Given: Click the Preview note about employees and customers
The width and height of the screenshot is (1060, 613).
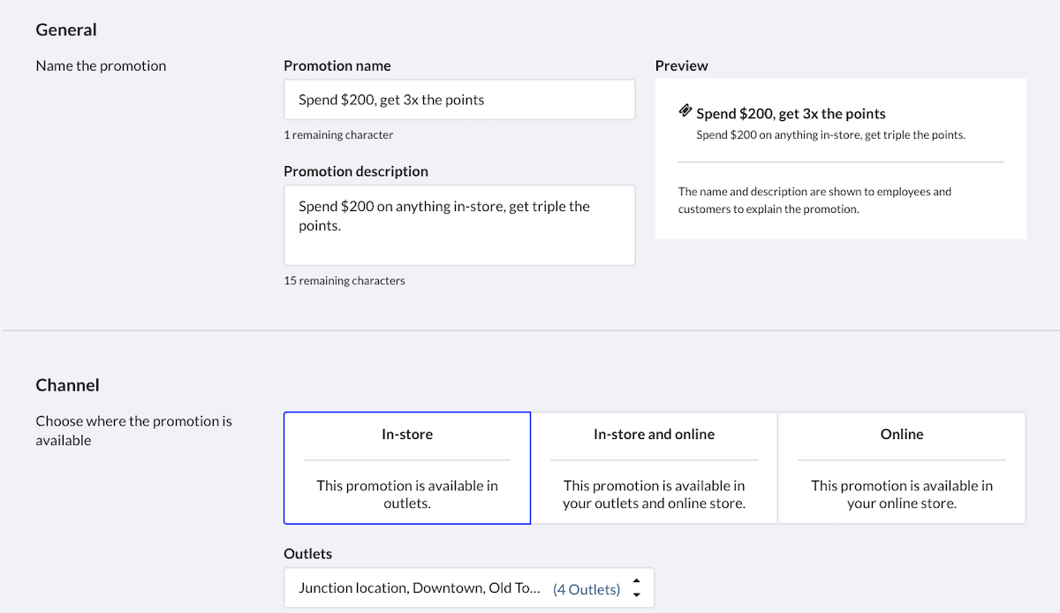Looking at the screenshot, I should click(814, 201).
